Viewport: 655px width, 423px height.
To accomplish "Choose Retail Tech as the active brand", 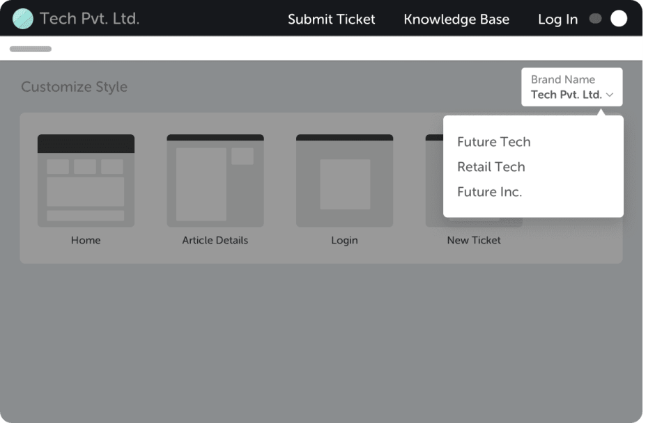I will [x=491, y=167].
